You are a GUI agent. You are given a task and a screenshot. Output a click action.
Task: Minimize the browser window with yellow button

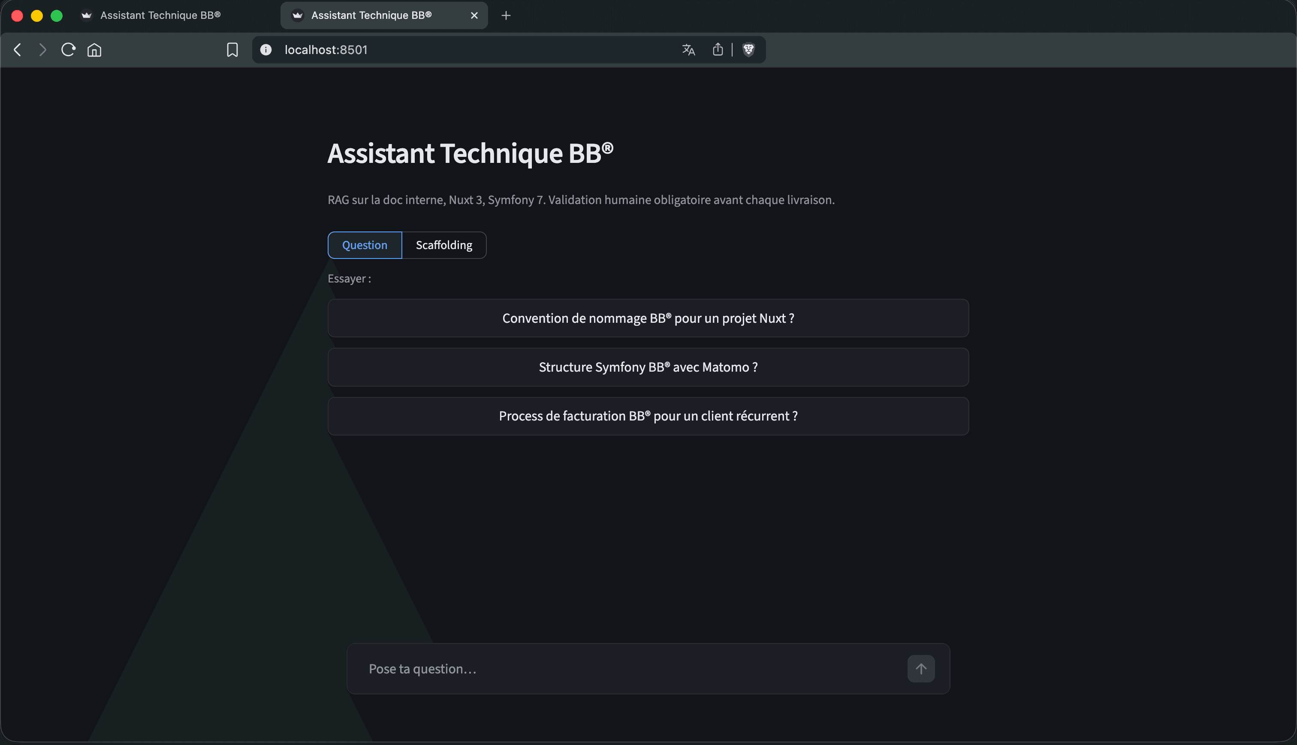click(x=37, y=16)
